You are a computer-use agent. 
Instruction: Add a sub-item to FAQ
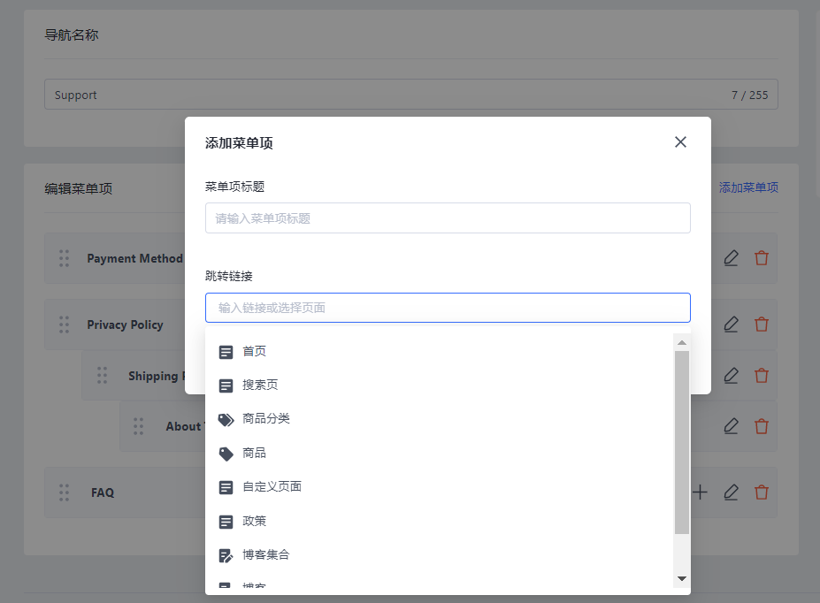700,492
